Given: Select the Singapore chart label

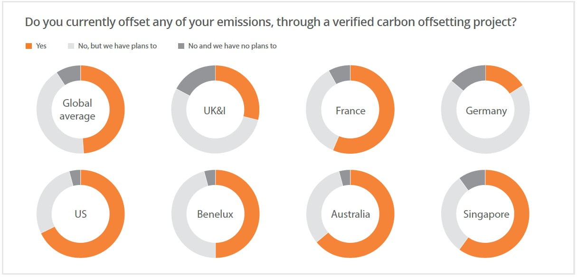Looking at the screenshot, I should (486, 214).
